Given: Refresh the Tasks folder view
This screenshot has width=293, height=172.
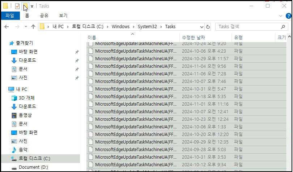Looking at the screenshot, I should click(208, 27).
